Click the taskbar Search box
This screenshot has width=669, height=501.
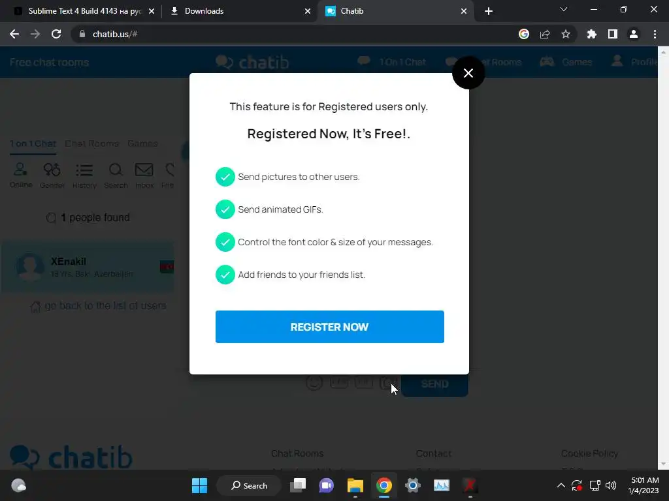249,485
